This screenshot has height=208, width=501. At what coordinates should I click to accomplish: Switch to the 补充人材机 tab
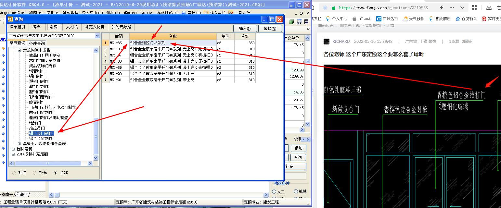point(95,27)
